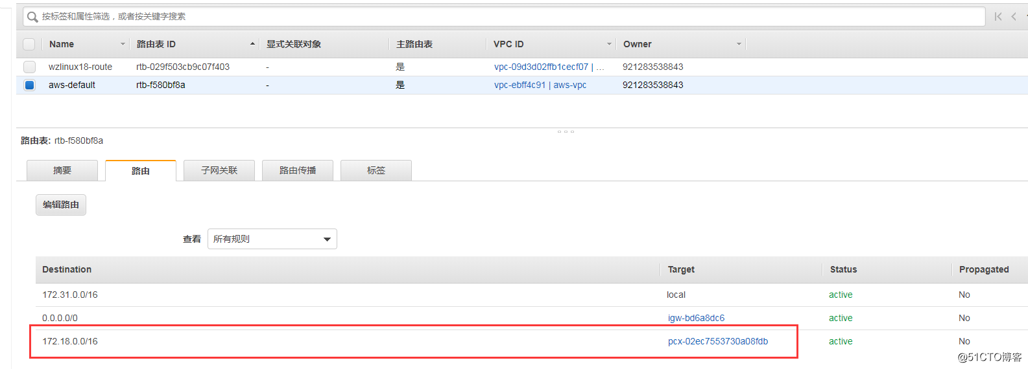Select the 路由 tab
This screenshot has height=369, width=1028.
click(x=141, y=171)
